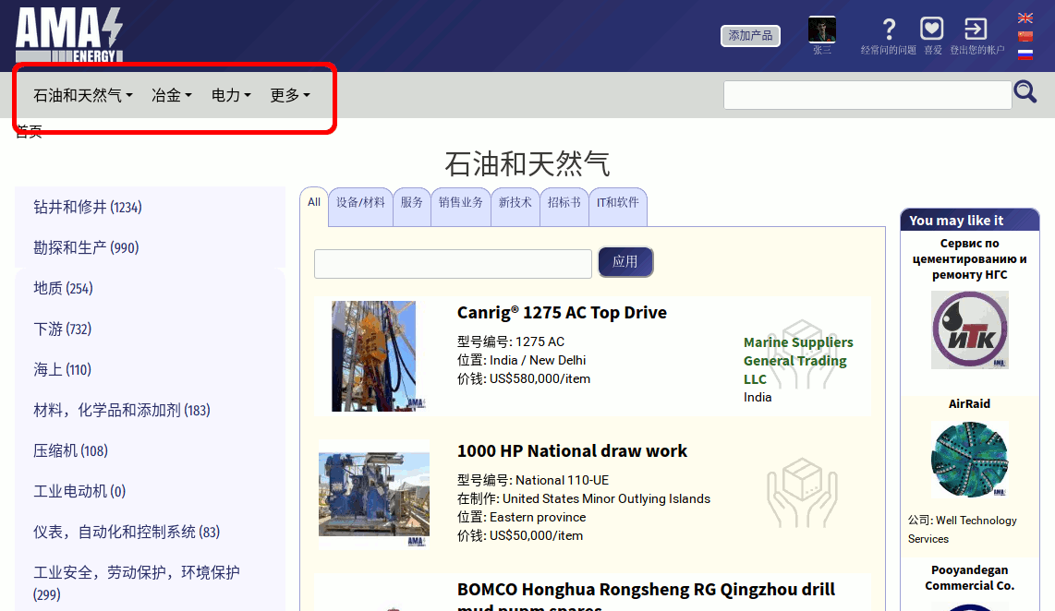This screenshot has height=611, width=1055.
Task: Open the 工业电动机 (0) category
Action: point(79,491)
